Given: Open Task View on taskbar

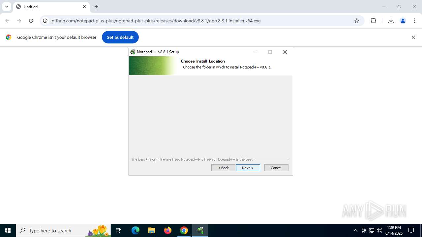Looking at the screenshot, I should 119,230.
